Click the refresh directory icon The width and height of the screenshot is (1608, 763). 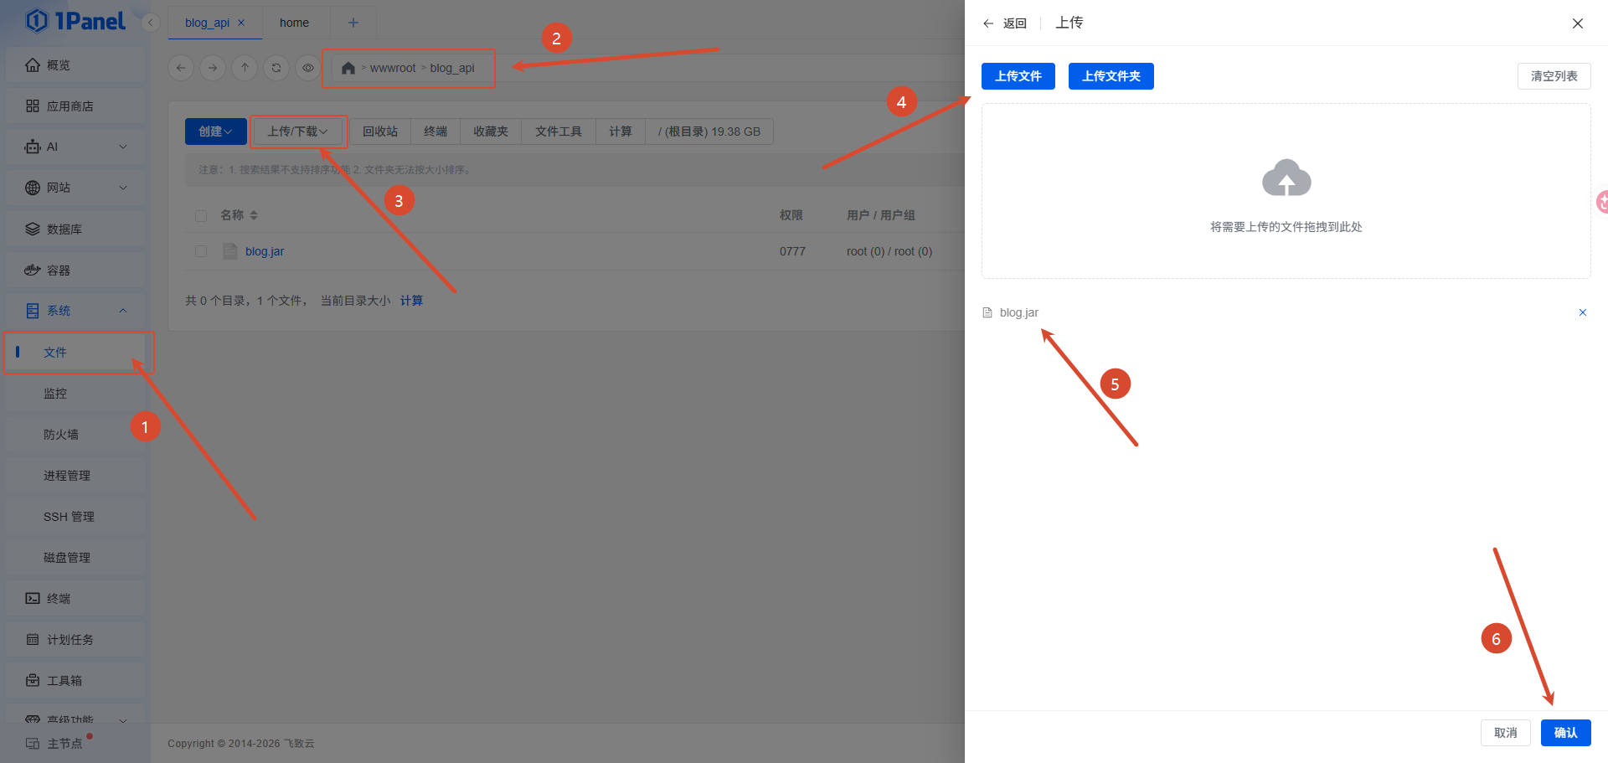(x=276, y=68)
